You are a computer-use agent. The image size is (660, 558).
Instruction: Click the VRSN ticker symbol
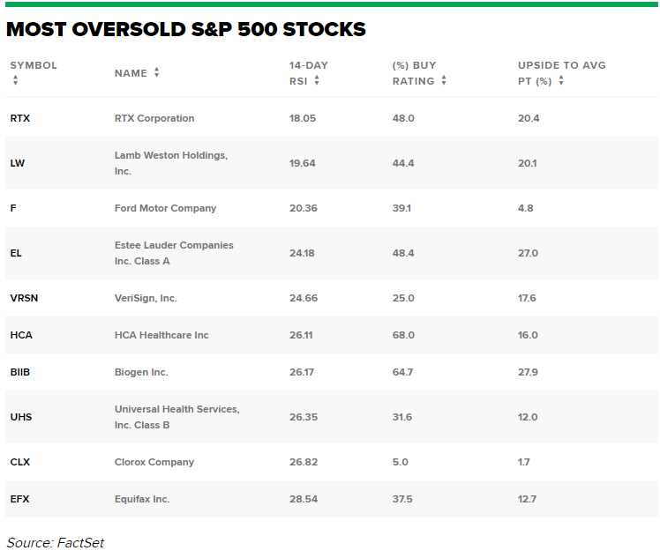click(24, 298)
